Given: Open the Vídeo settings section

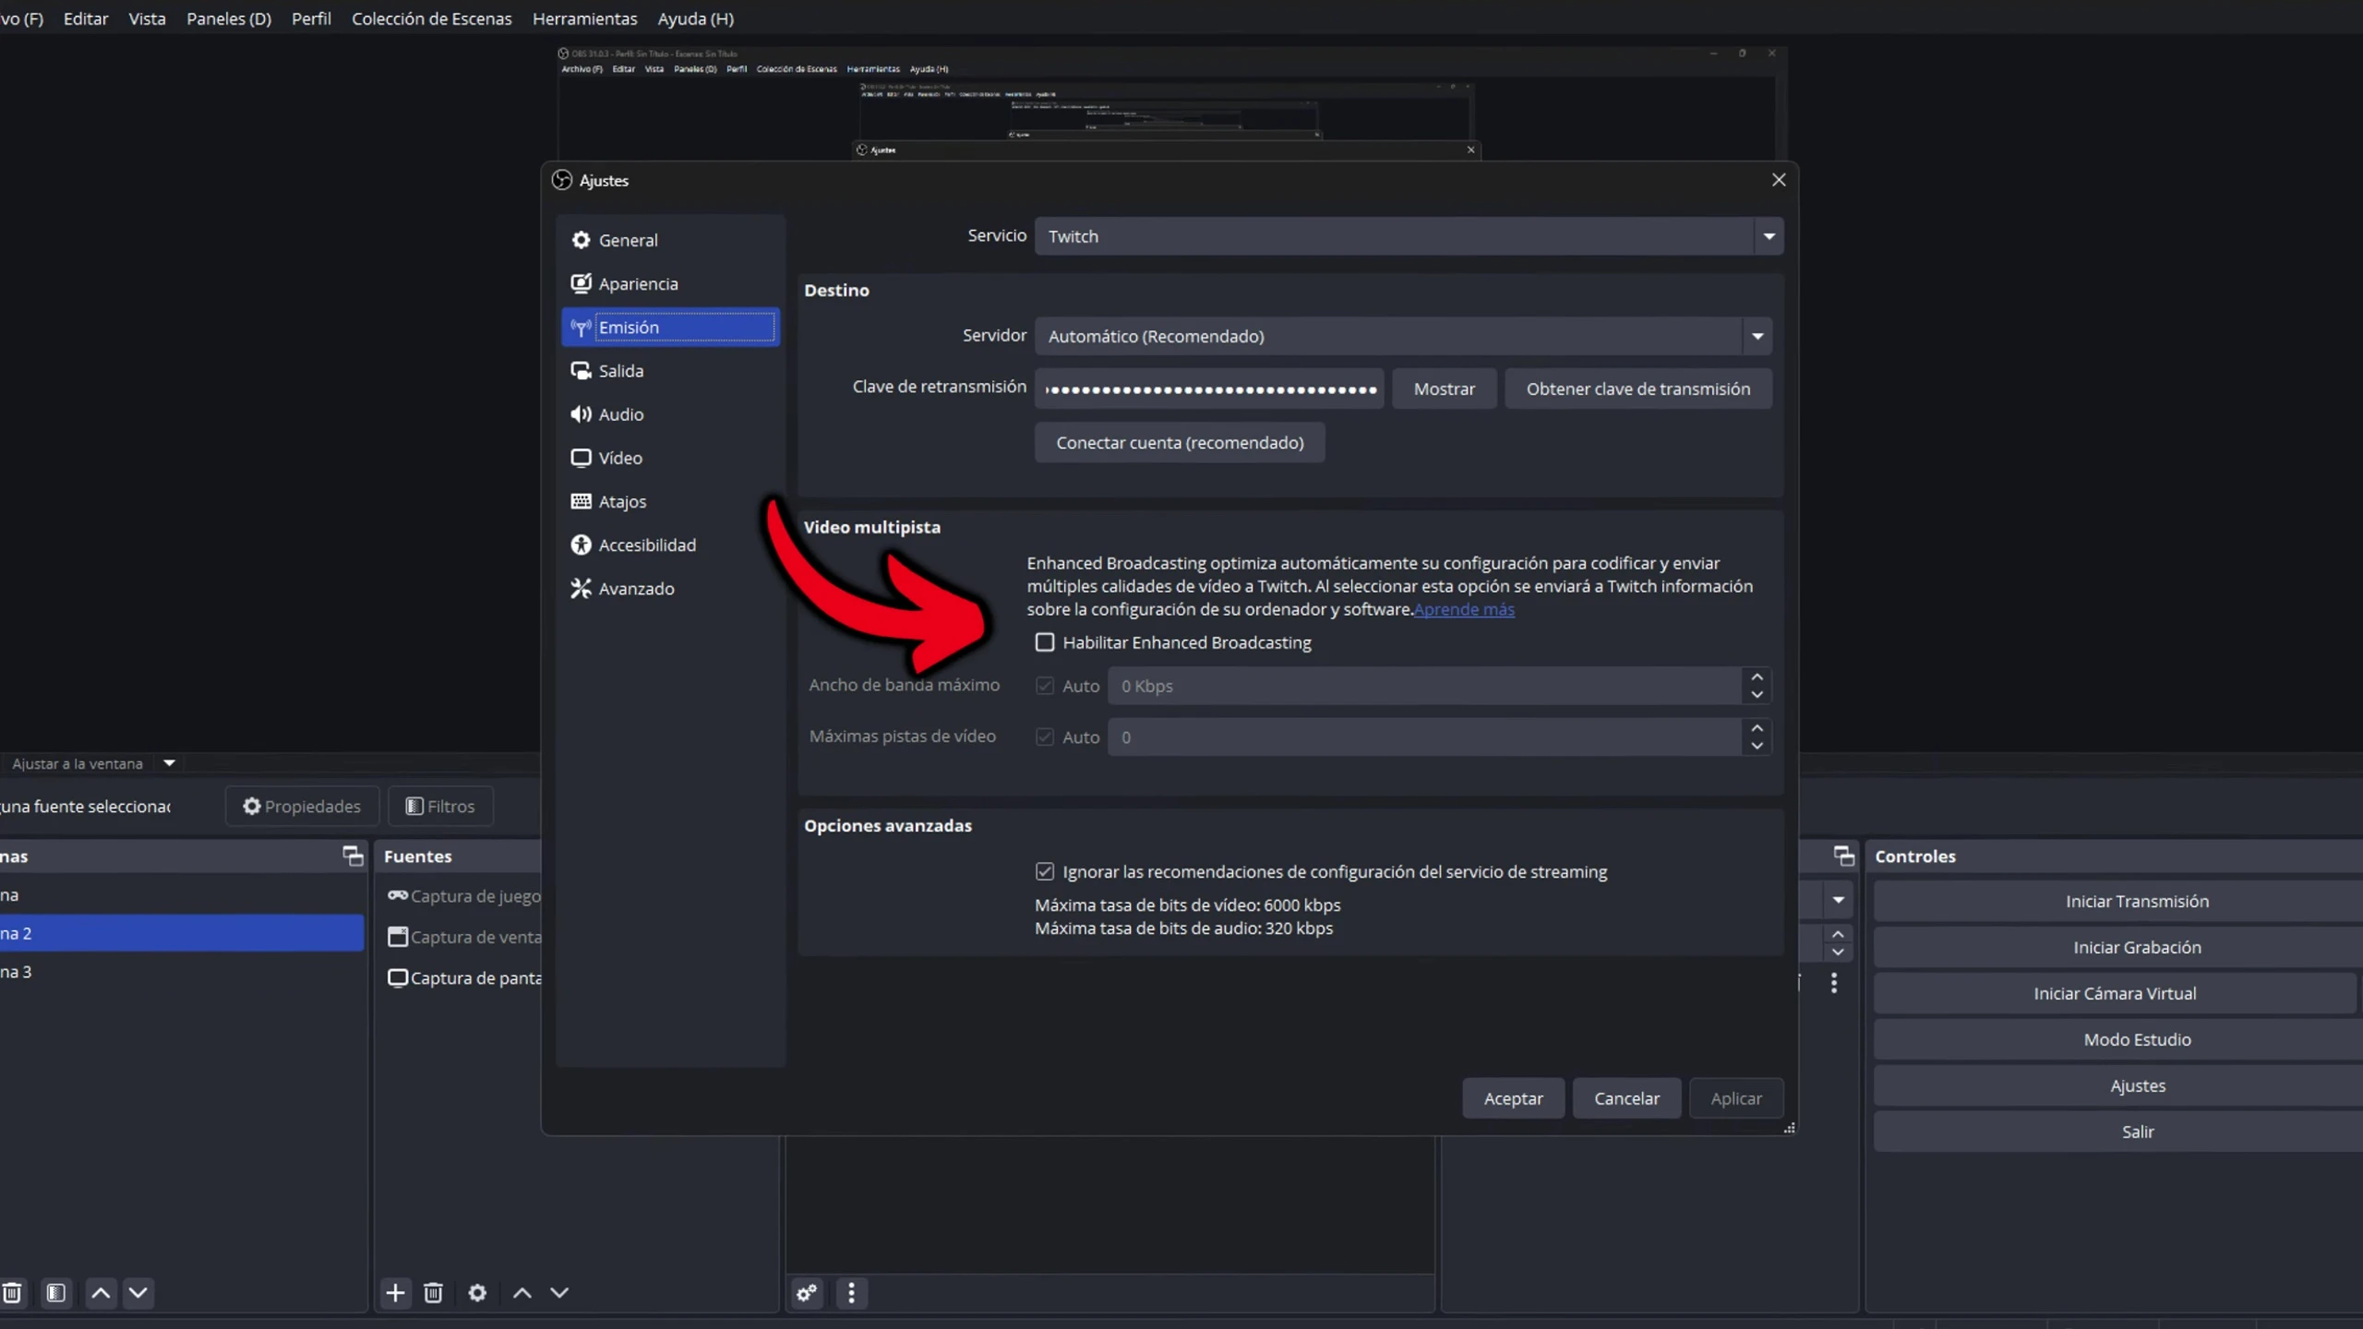Looking at the screenshot, I should (671, 458).
